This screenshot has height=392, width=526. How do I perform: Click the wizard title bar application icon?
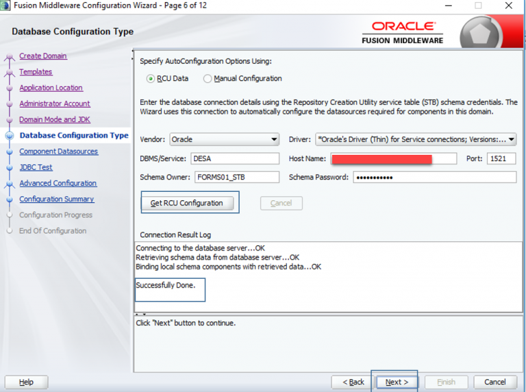[x=5, y=5]
